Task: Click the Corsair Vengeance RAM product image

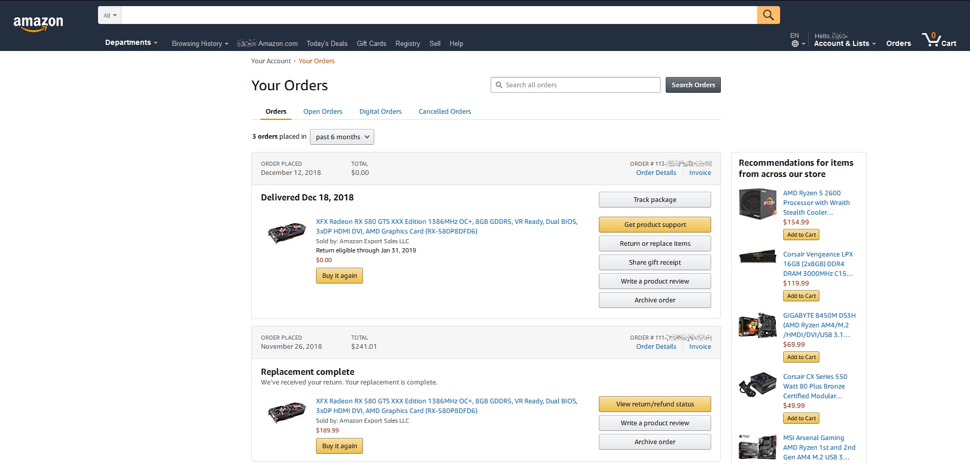Action: (x=758, y=256)
